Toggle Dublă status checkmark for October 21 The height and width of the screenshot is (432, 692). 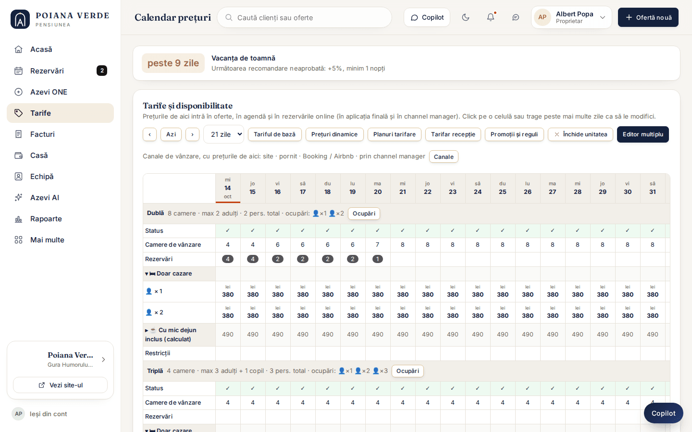point(403,231)
